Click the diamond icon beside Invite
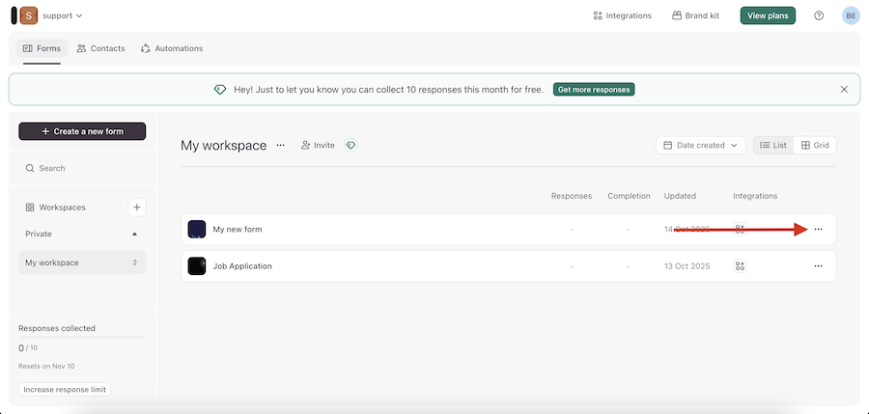The image size is (869, 414). pyautogui.click(x=351, y=145)
